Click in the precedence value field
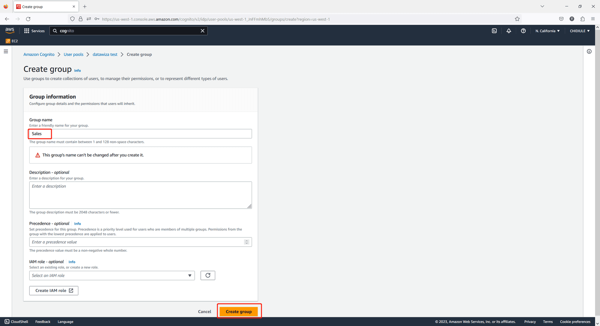 pyautogui.click(x=141, y=242)
